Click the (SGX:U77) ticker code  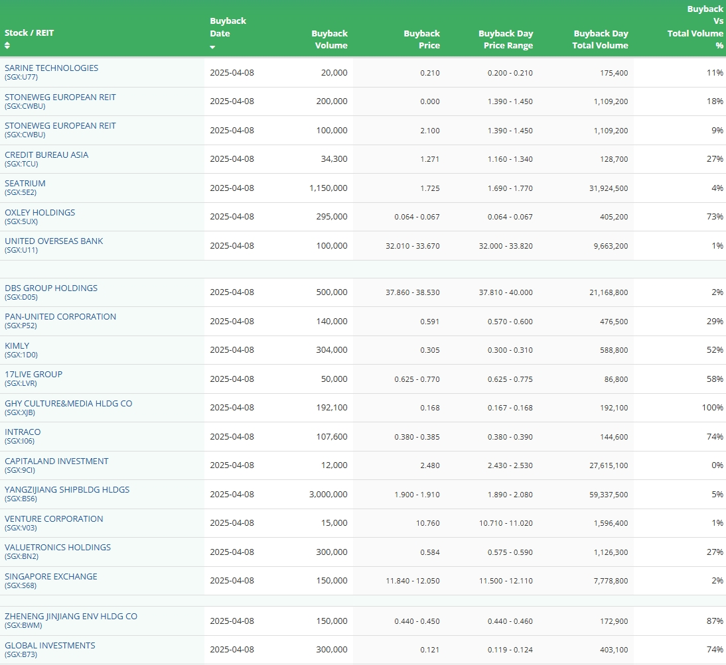(x=21, y=77)
